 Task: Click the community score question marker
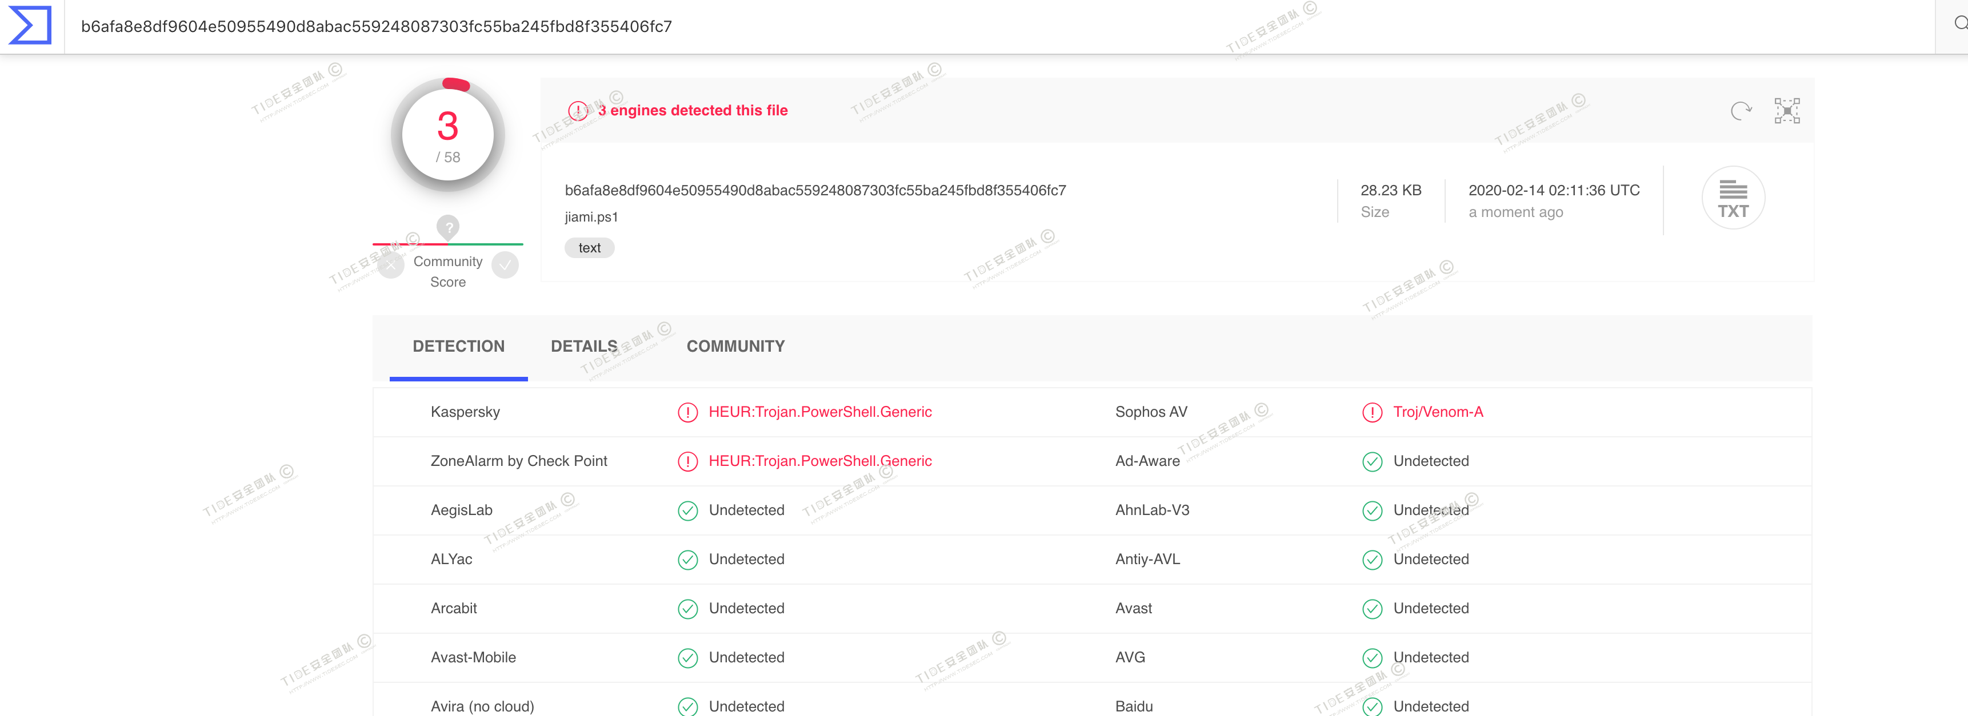click(x=447, y=227)
